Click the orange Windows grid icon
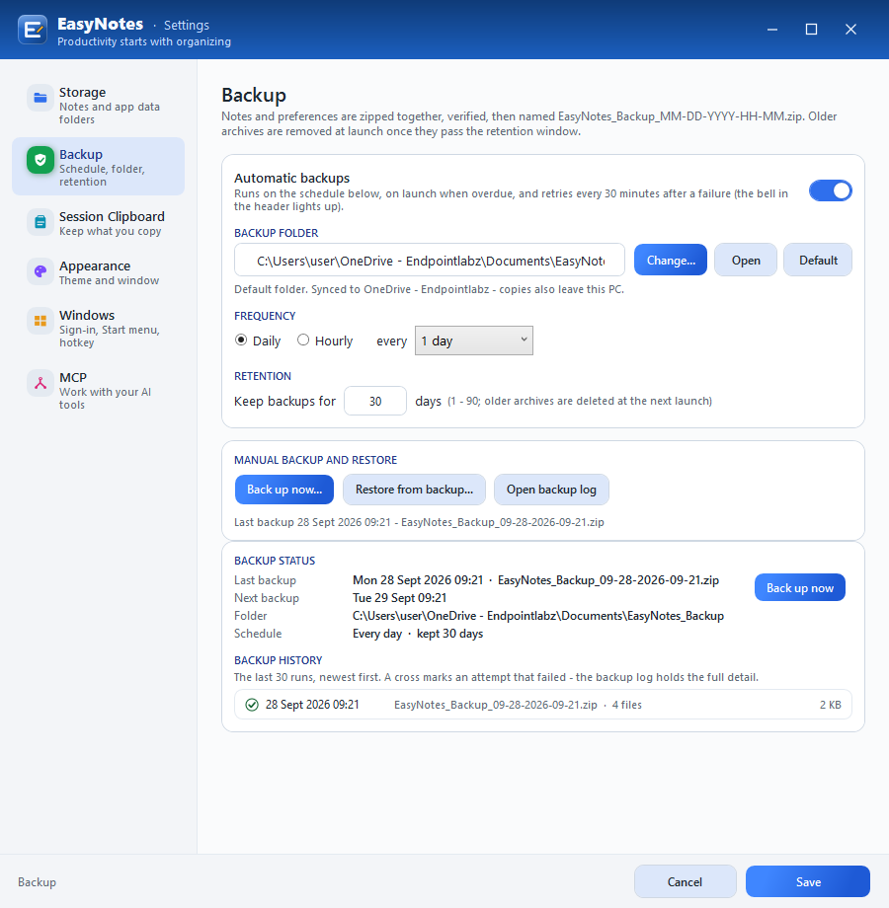The image size is (889, 908). pyautogui.click(x=40, y=321)
